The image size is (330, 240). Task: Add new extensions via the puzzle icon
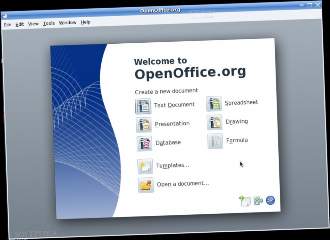coord(258,200)
